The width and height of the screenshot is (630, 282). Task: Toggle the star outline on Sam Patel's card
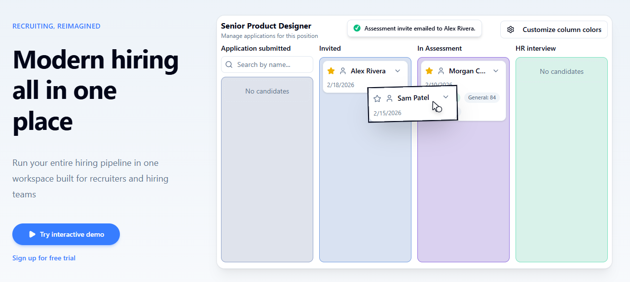click(x=377, y=98)
